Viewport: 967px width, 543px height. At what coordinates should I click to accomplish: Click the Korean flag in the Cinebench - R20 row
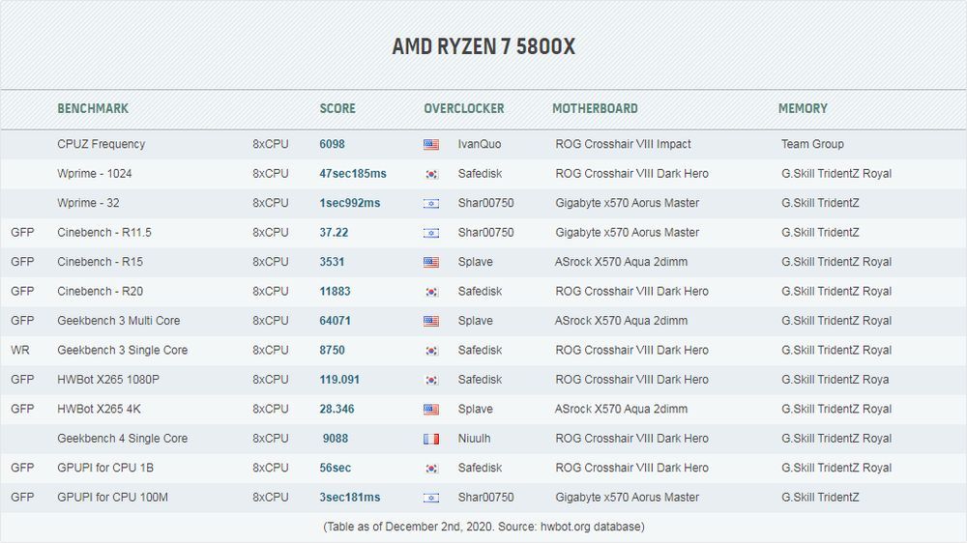(431, 292)
